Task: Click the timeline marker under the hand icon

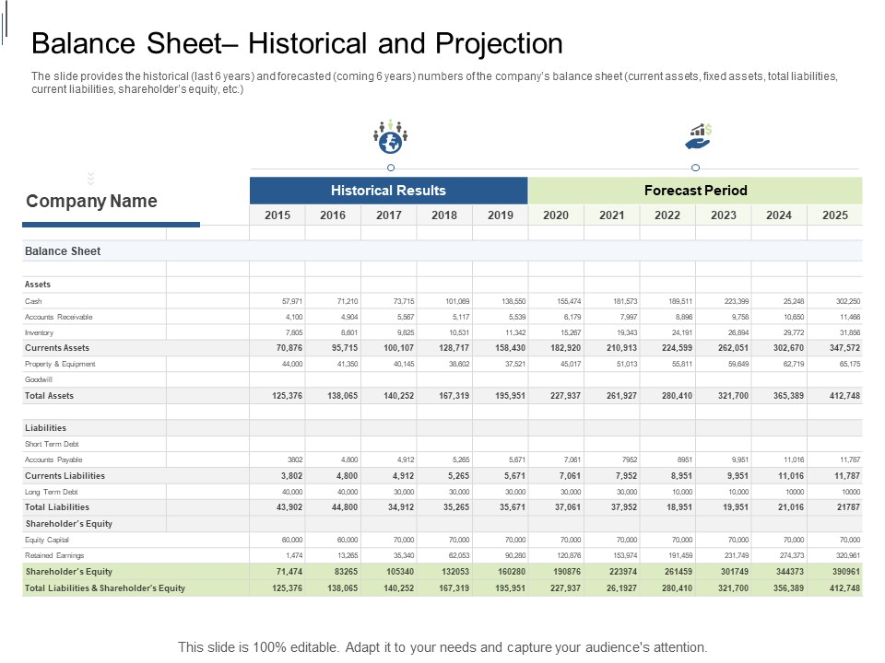Action: [x=695, y=168]
